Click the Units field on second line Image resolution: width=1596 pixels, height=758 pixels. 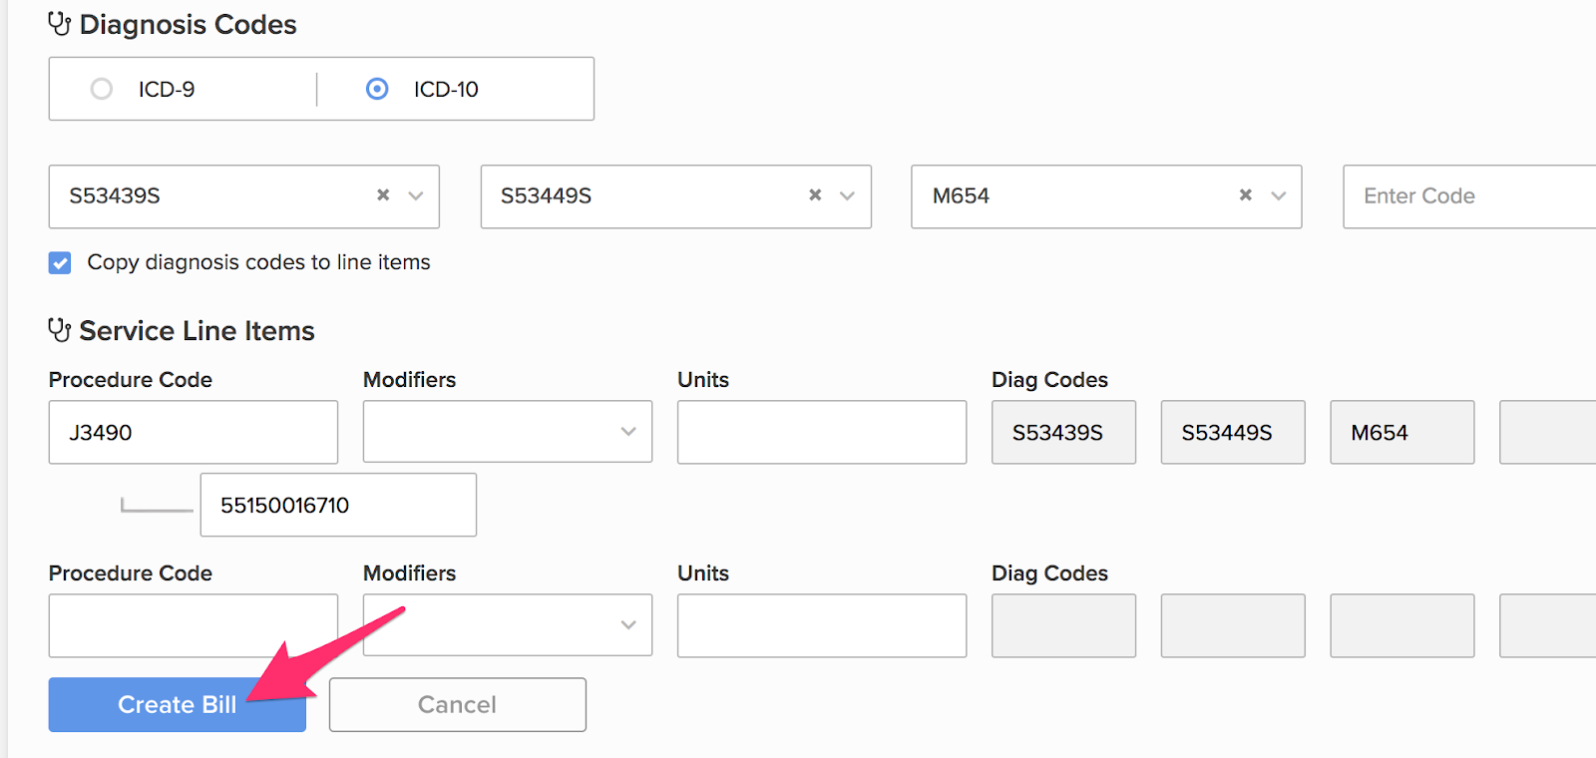click(x=821, y=625)
